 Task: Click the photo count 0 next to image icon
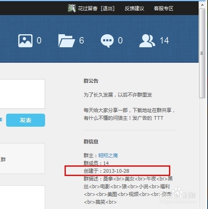(39, 40)
